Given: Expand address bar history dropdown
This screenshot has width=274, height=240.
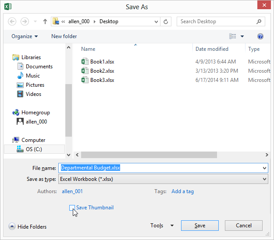Looking at the screenshot, I should tap(156, 21).
